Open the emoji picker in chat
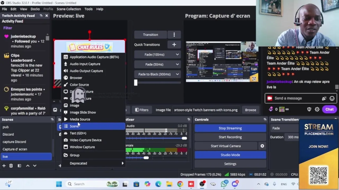The height and width of the screenshot is (190, 339). point(332,98)
